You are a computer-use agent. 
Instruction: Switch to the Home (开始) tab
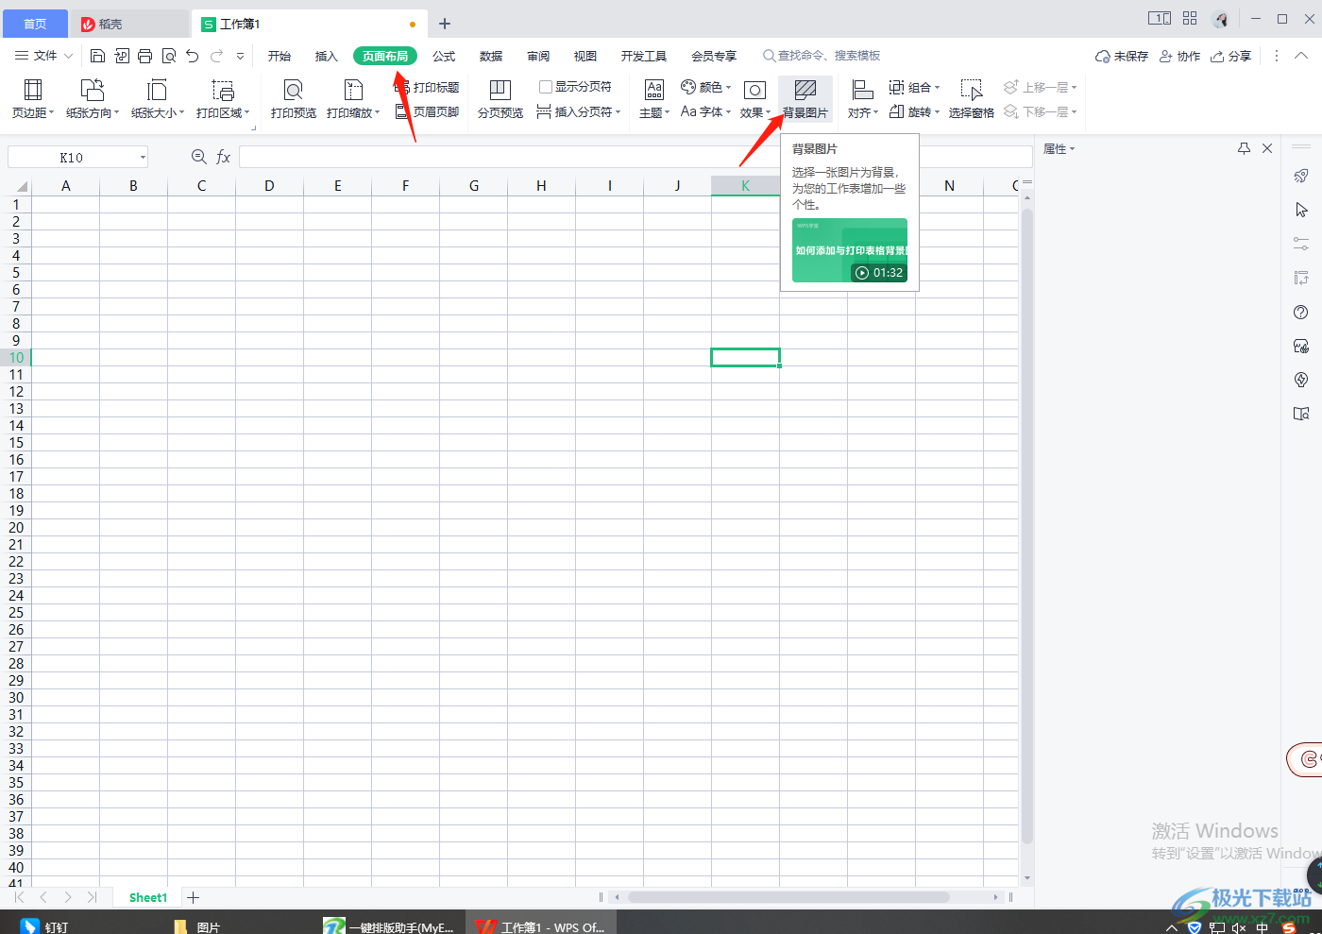280,56
